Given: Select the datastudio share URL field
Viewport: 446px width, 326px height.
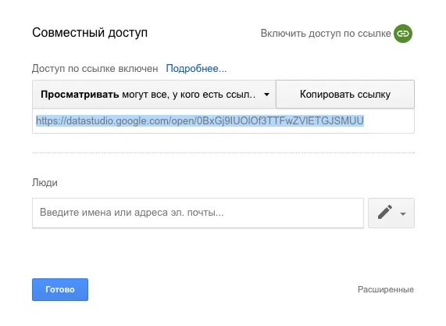Looking at the screenshot, I should [223, 120].
